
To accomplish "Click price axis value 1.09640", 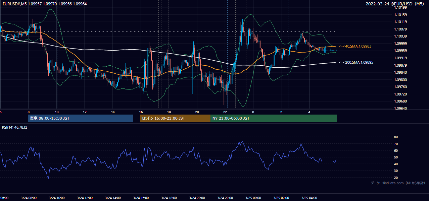I will 400,109.
